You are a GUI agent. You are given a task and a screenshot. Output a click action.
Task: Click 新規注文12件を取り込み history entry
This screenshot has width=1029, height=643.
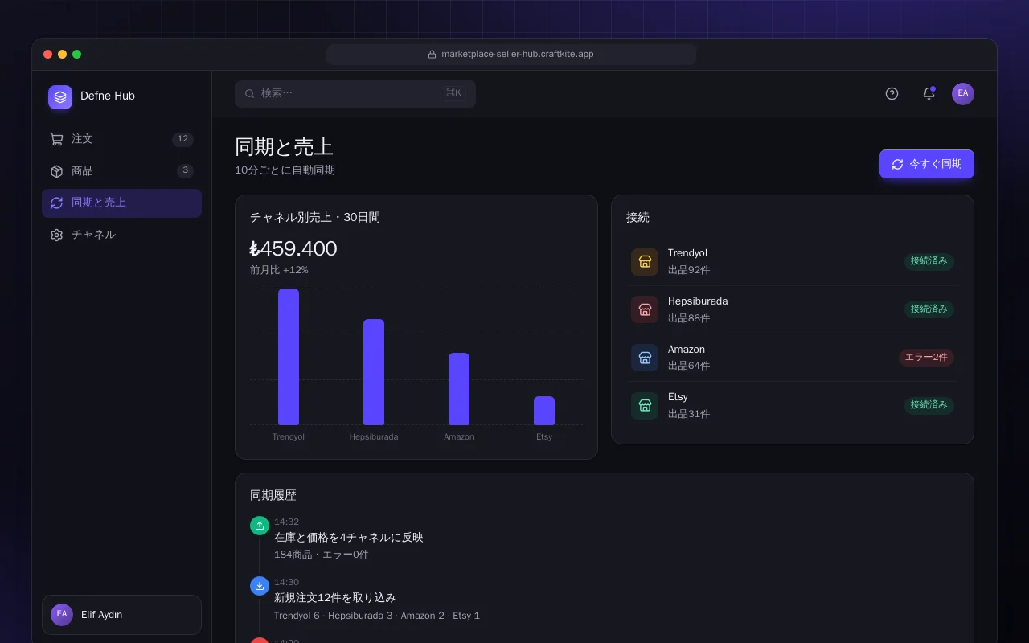[x=334, y=598]
